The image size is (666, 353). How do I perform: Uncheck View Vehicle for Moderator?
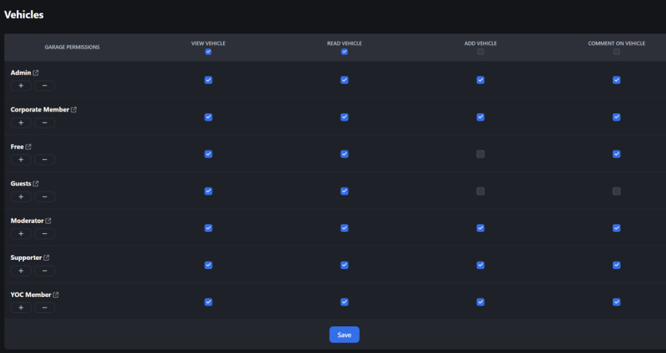pos(208,228)
